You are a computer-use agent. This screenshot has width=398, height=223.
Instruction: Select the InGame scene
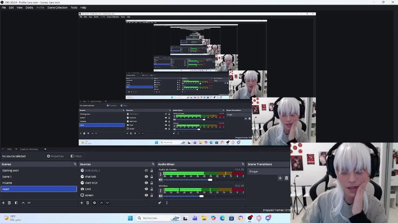[39, 183]
